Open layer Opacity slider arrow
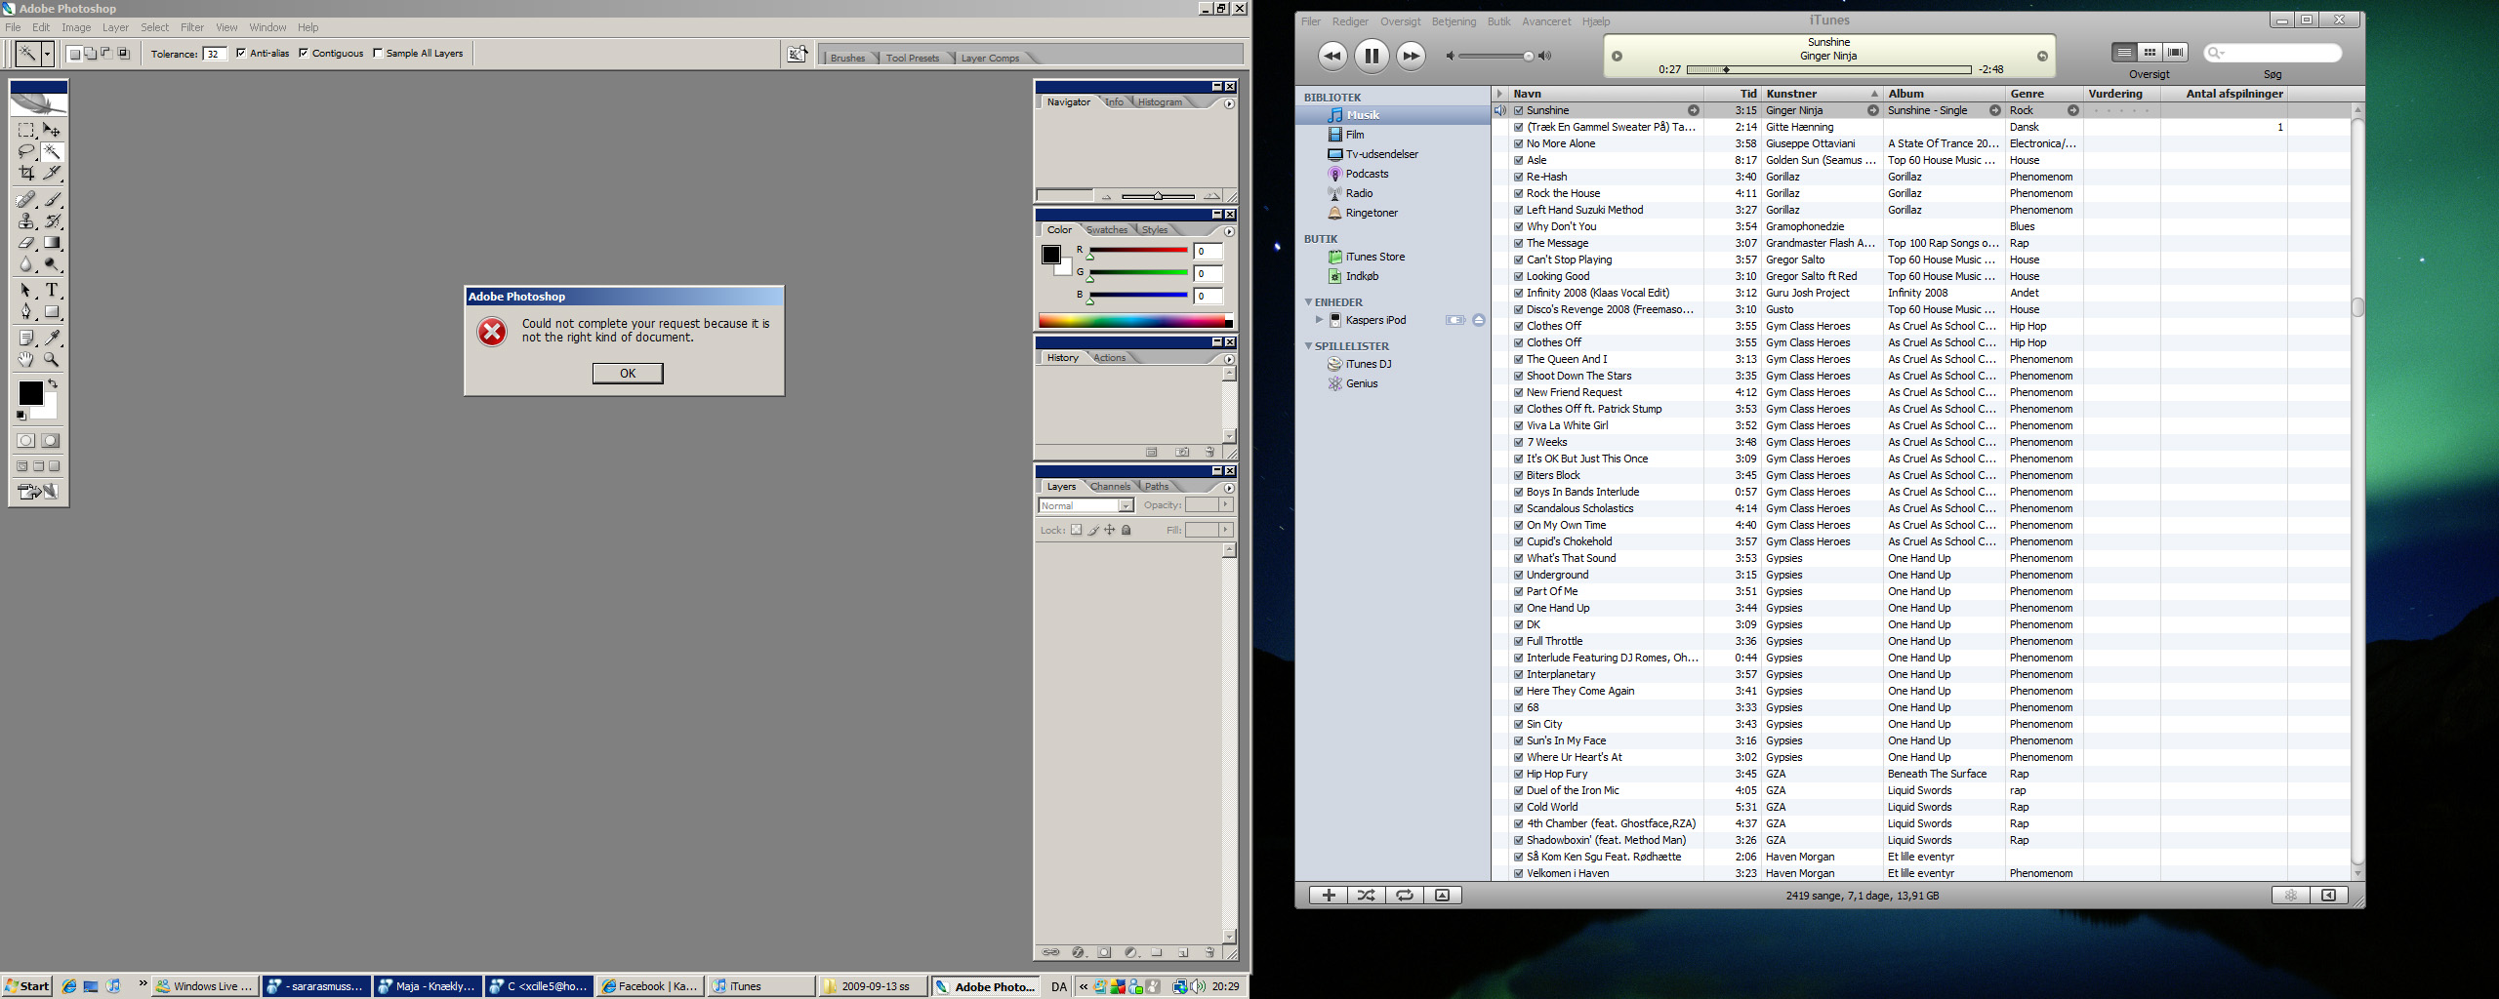 tap(1225, 504)
